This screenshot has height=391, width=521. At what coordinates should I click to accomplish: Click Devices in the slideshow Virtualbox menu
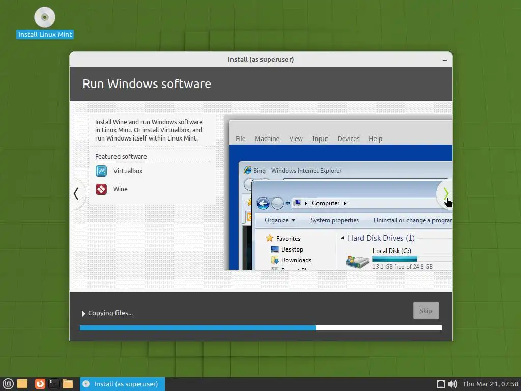349,138
